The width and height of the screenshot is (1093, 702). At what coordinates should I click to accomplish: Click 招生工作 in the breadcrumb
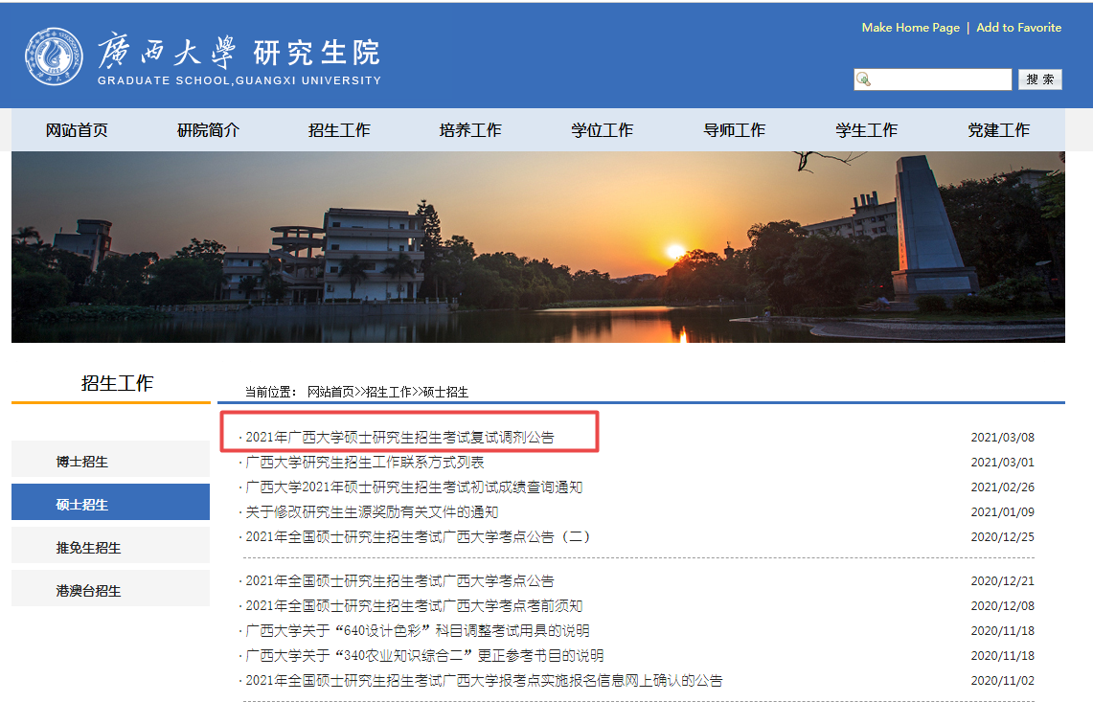388,392
